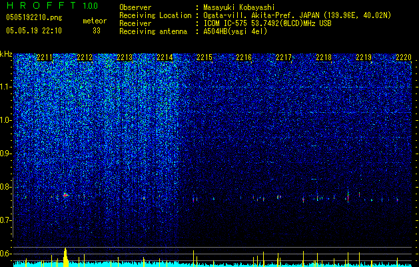419x267 pixels.
Task: Select the observer name Masayuki Kobayashi
Action: (239, 7)
